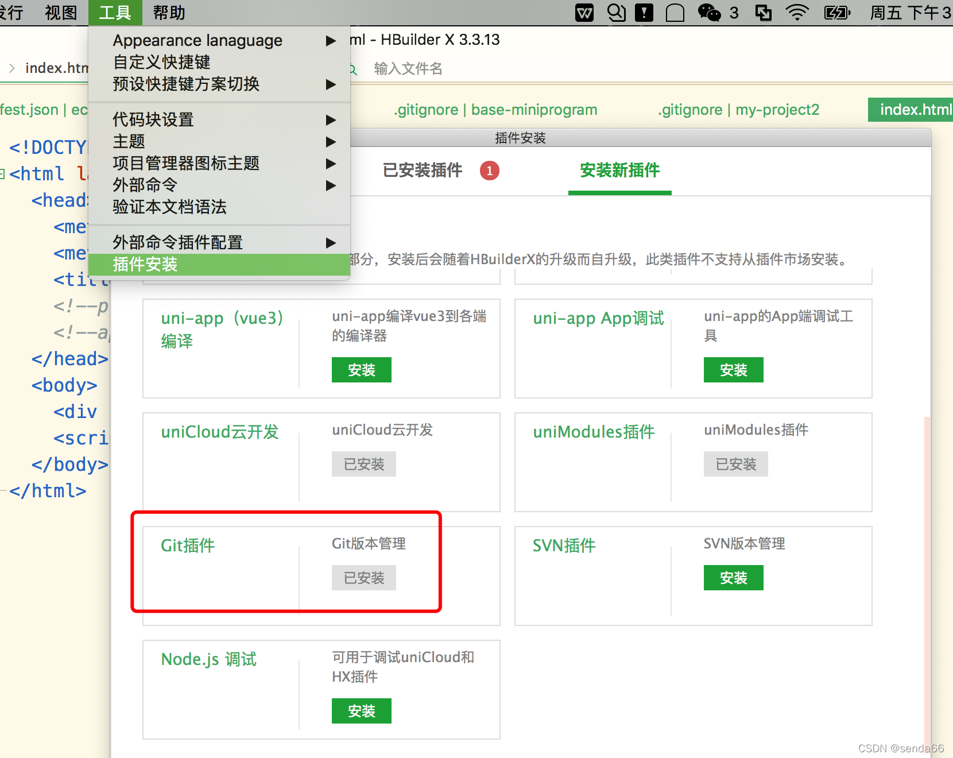Click the uniModules插件 title link
The height and width of the screenshot is (758, 953).
(x=594, y=432)
